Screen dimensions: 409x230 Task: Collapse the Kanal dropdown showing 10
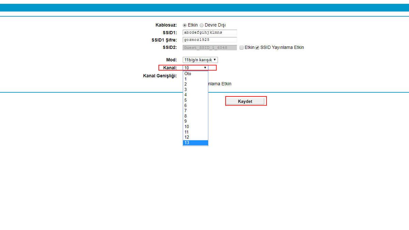[195, 68]
